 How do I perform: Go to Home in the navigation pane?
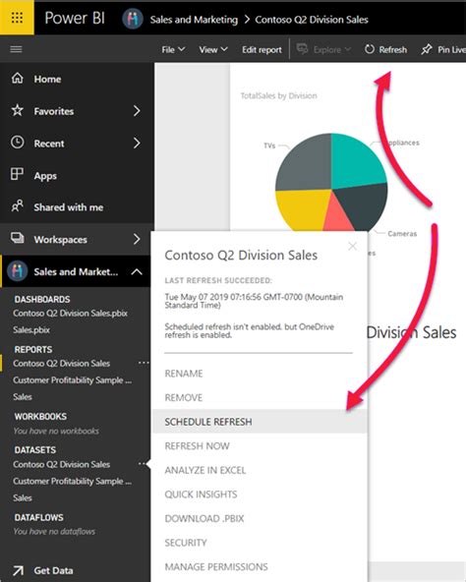47,79
